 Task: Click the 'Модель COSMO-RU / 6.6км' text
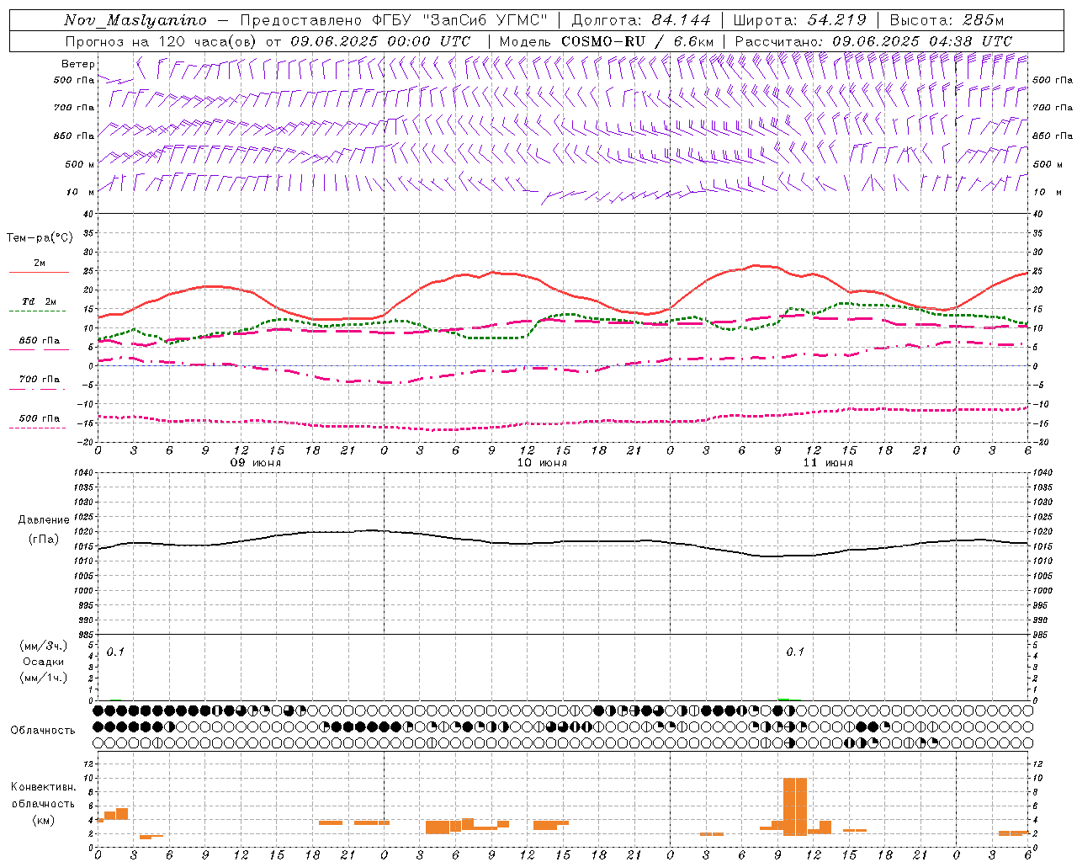coord(607,41)
